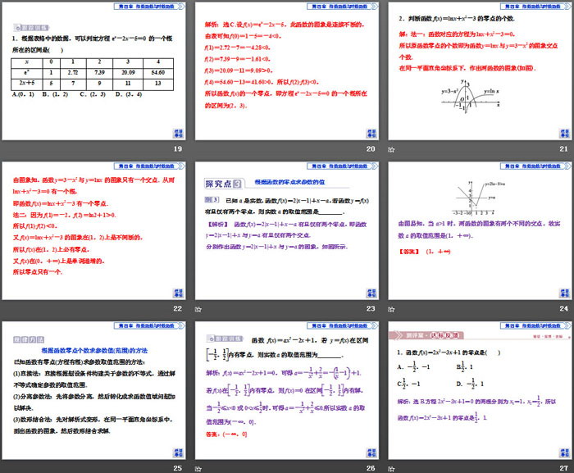
Task: Click the slide number label 27
Action: pyautogui.click(x=564, y=468)
